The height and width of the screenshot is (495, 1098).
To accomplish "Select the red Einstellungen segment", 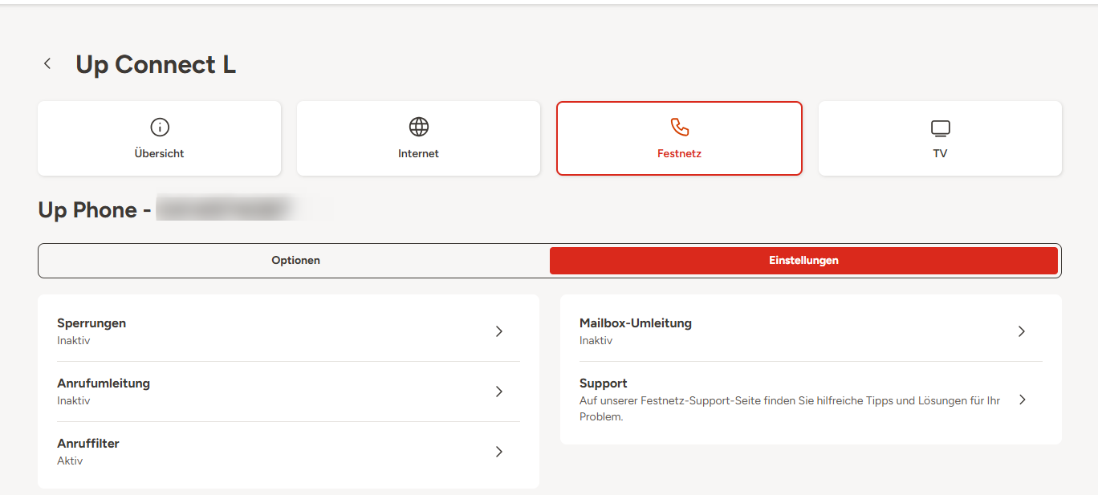I will click(803, 261).
